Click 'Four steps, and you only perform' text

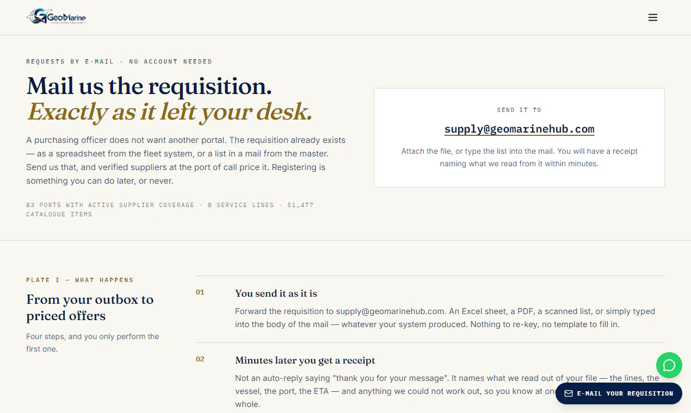coord(92,342)
